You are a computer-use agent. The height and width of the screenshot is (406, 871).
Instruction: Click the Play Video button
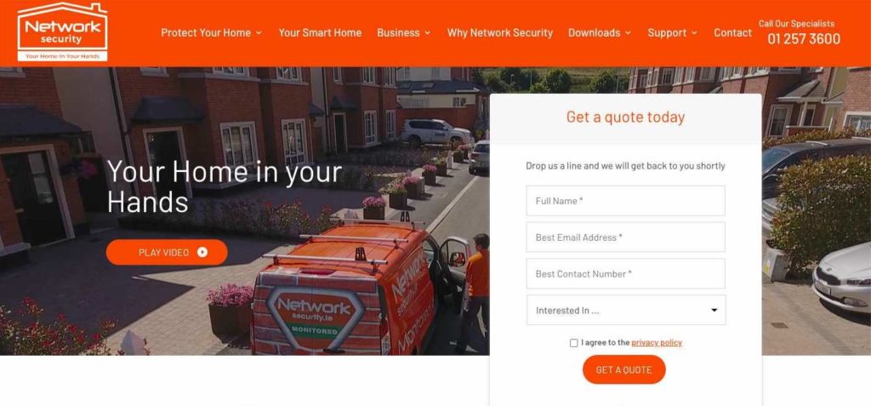click(167, 253)
